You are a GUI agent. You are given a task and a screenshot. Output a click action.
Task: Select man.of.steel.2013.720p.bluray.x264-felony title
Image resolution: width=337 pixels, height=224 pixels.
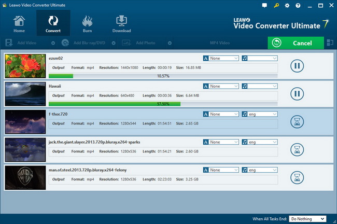click(x=88, y=170)
